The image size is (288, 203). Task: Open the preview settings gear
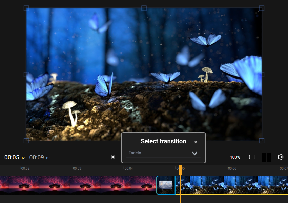point(281,157)
